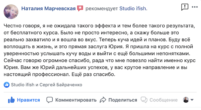This screenshot has width=201, height=110.
Task: Click the red recommendation star badge
Action: click(x=80, y=8)
